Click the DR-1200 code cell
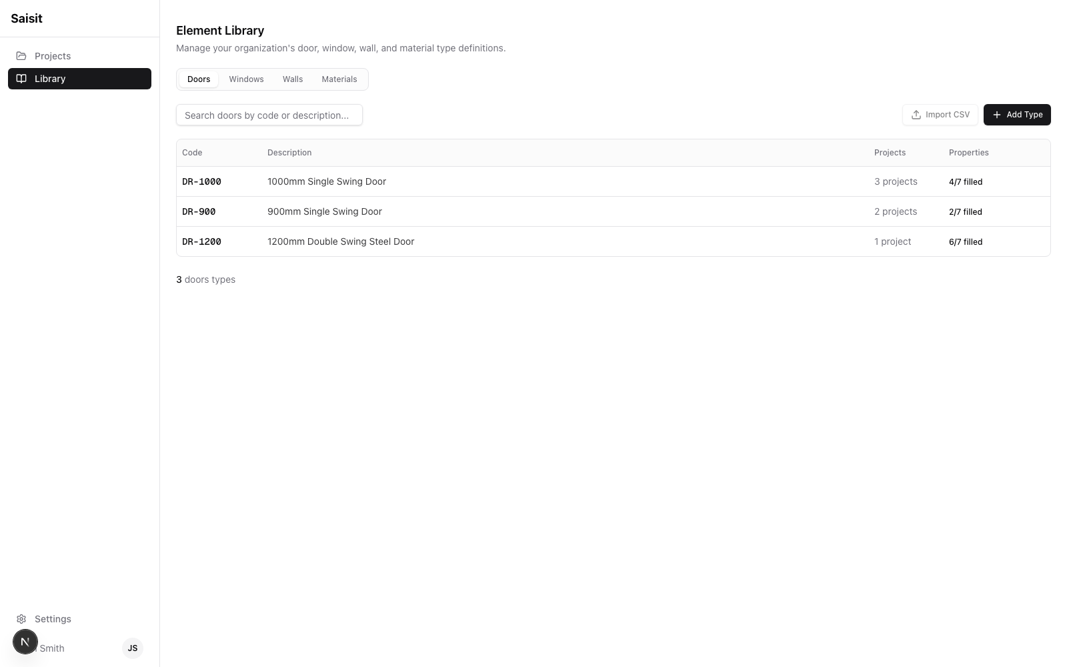Screen dimensions: 1067x667 coord(201,241)
